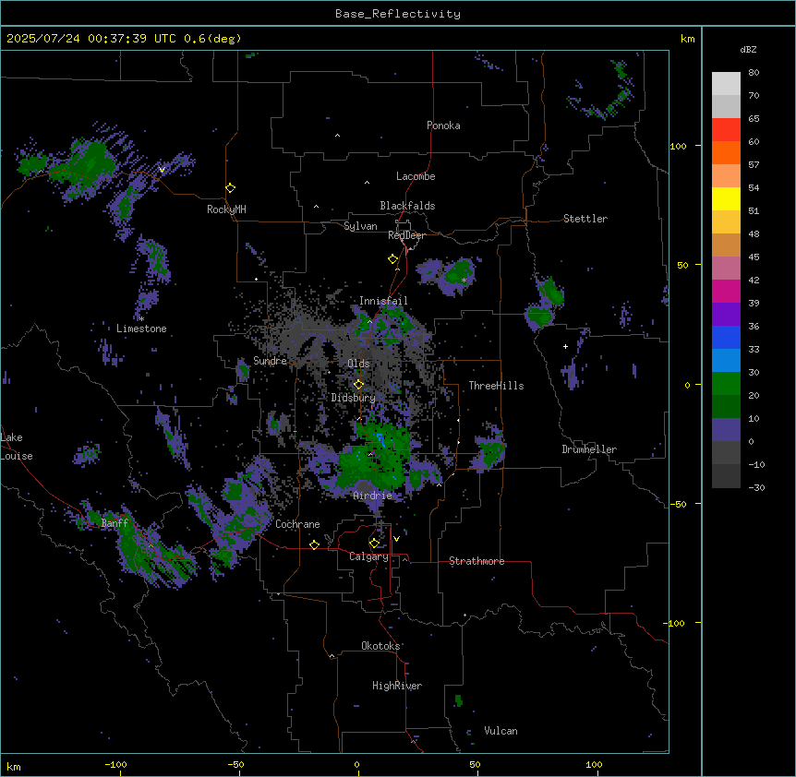Click the Airdrie city label
The width and height of the screenshot is (796, 777).
tap(372, 496)
